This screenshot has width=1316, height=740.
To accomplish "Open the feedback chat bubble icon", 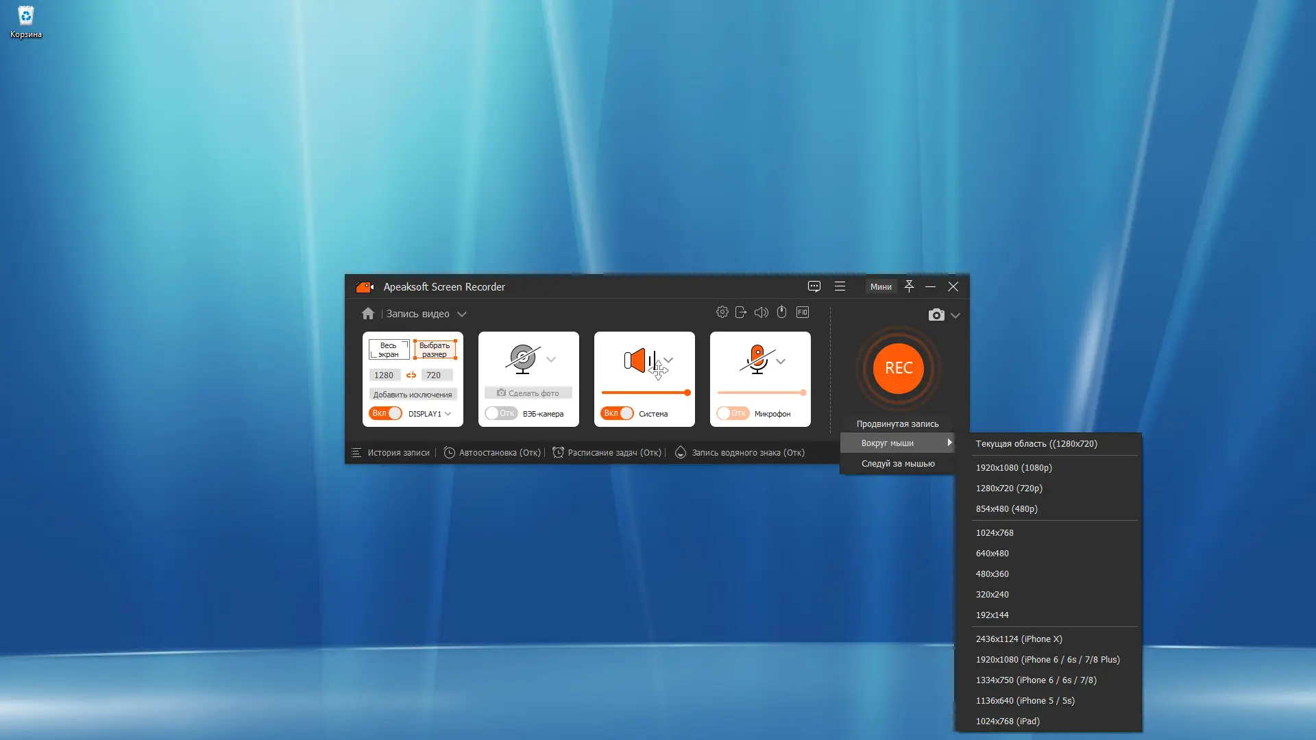I will click(x=814, y=286).
